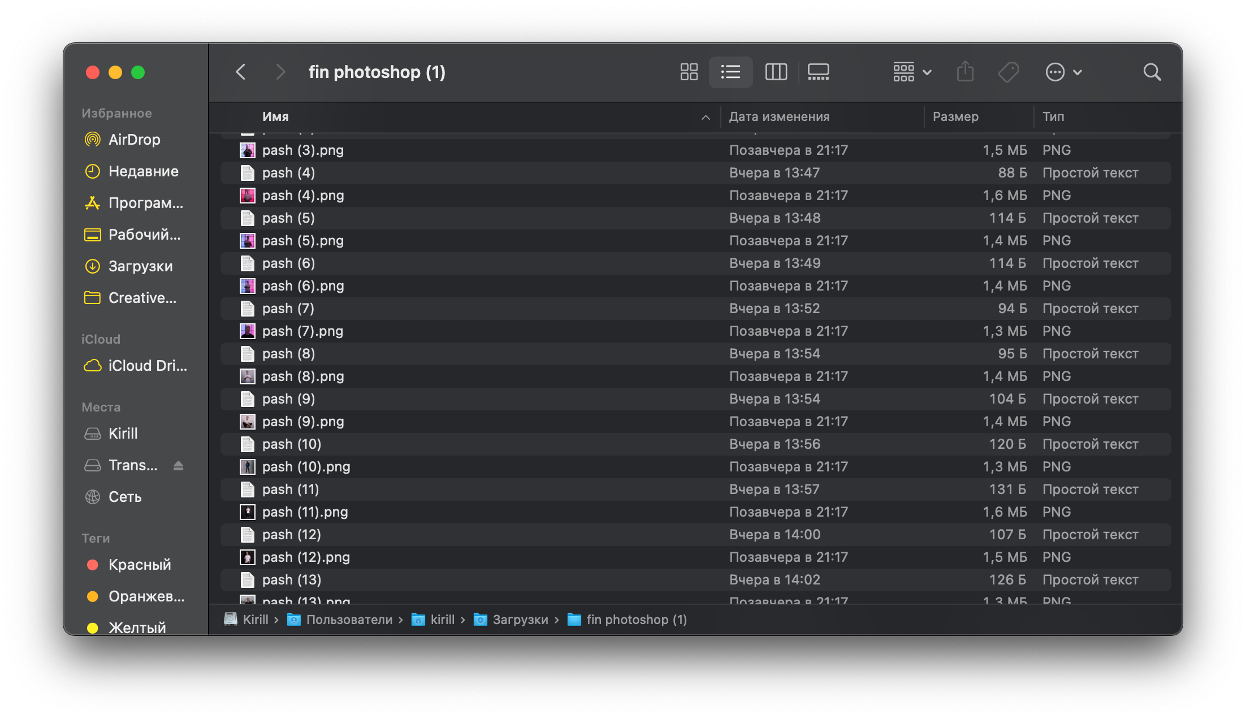Click the Tags toolbar icon

1008,72
